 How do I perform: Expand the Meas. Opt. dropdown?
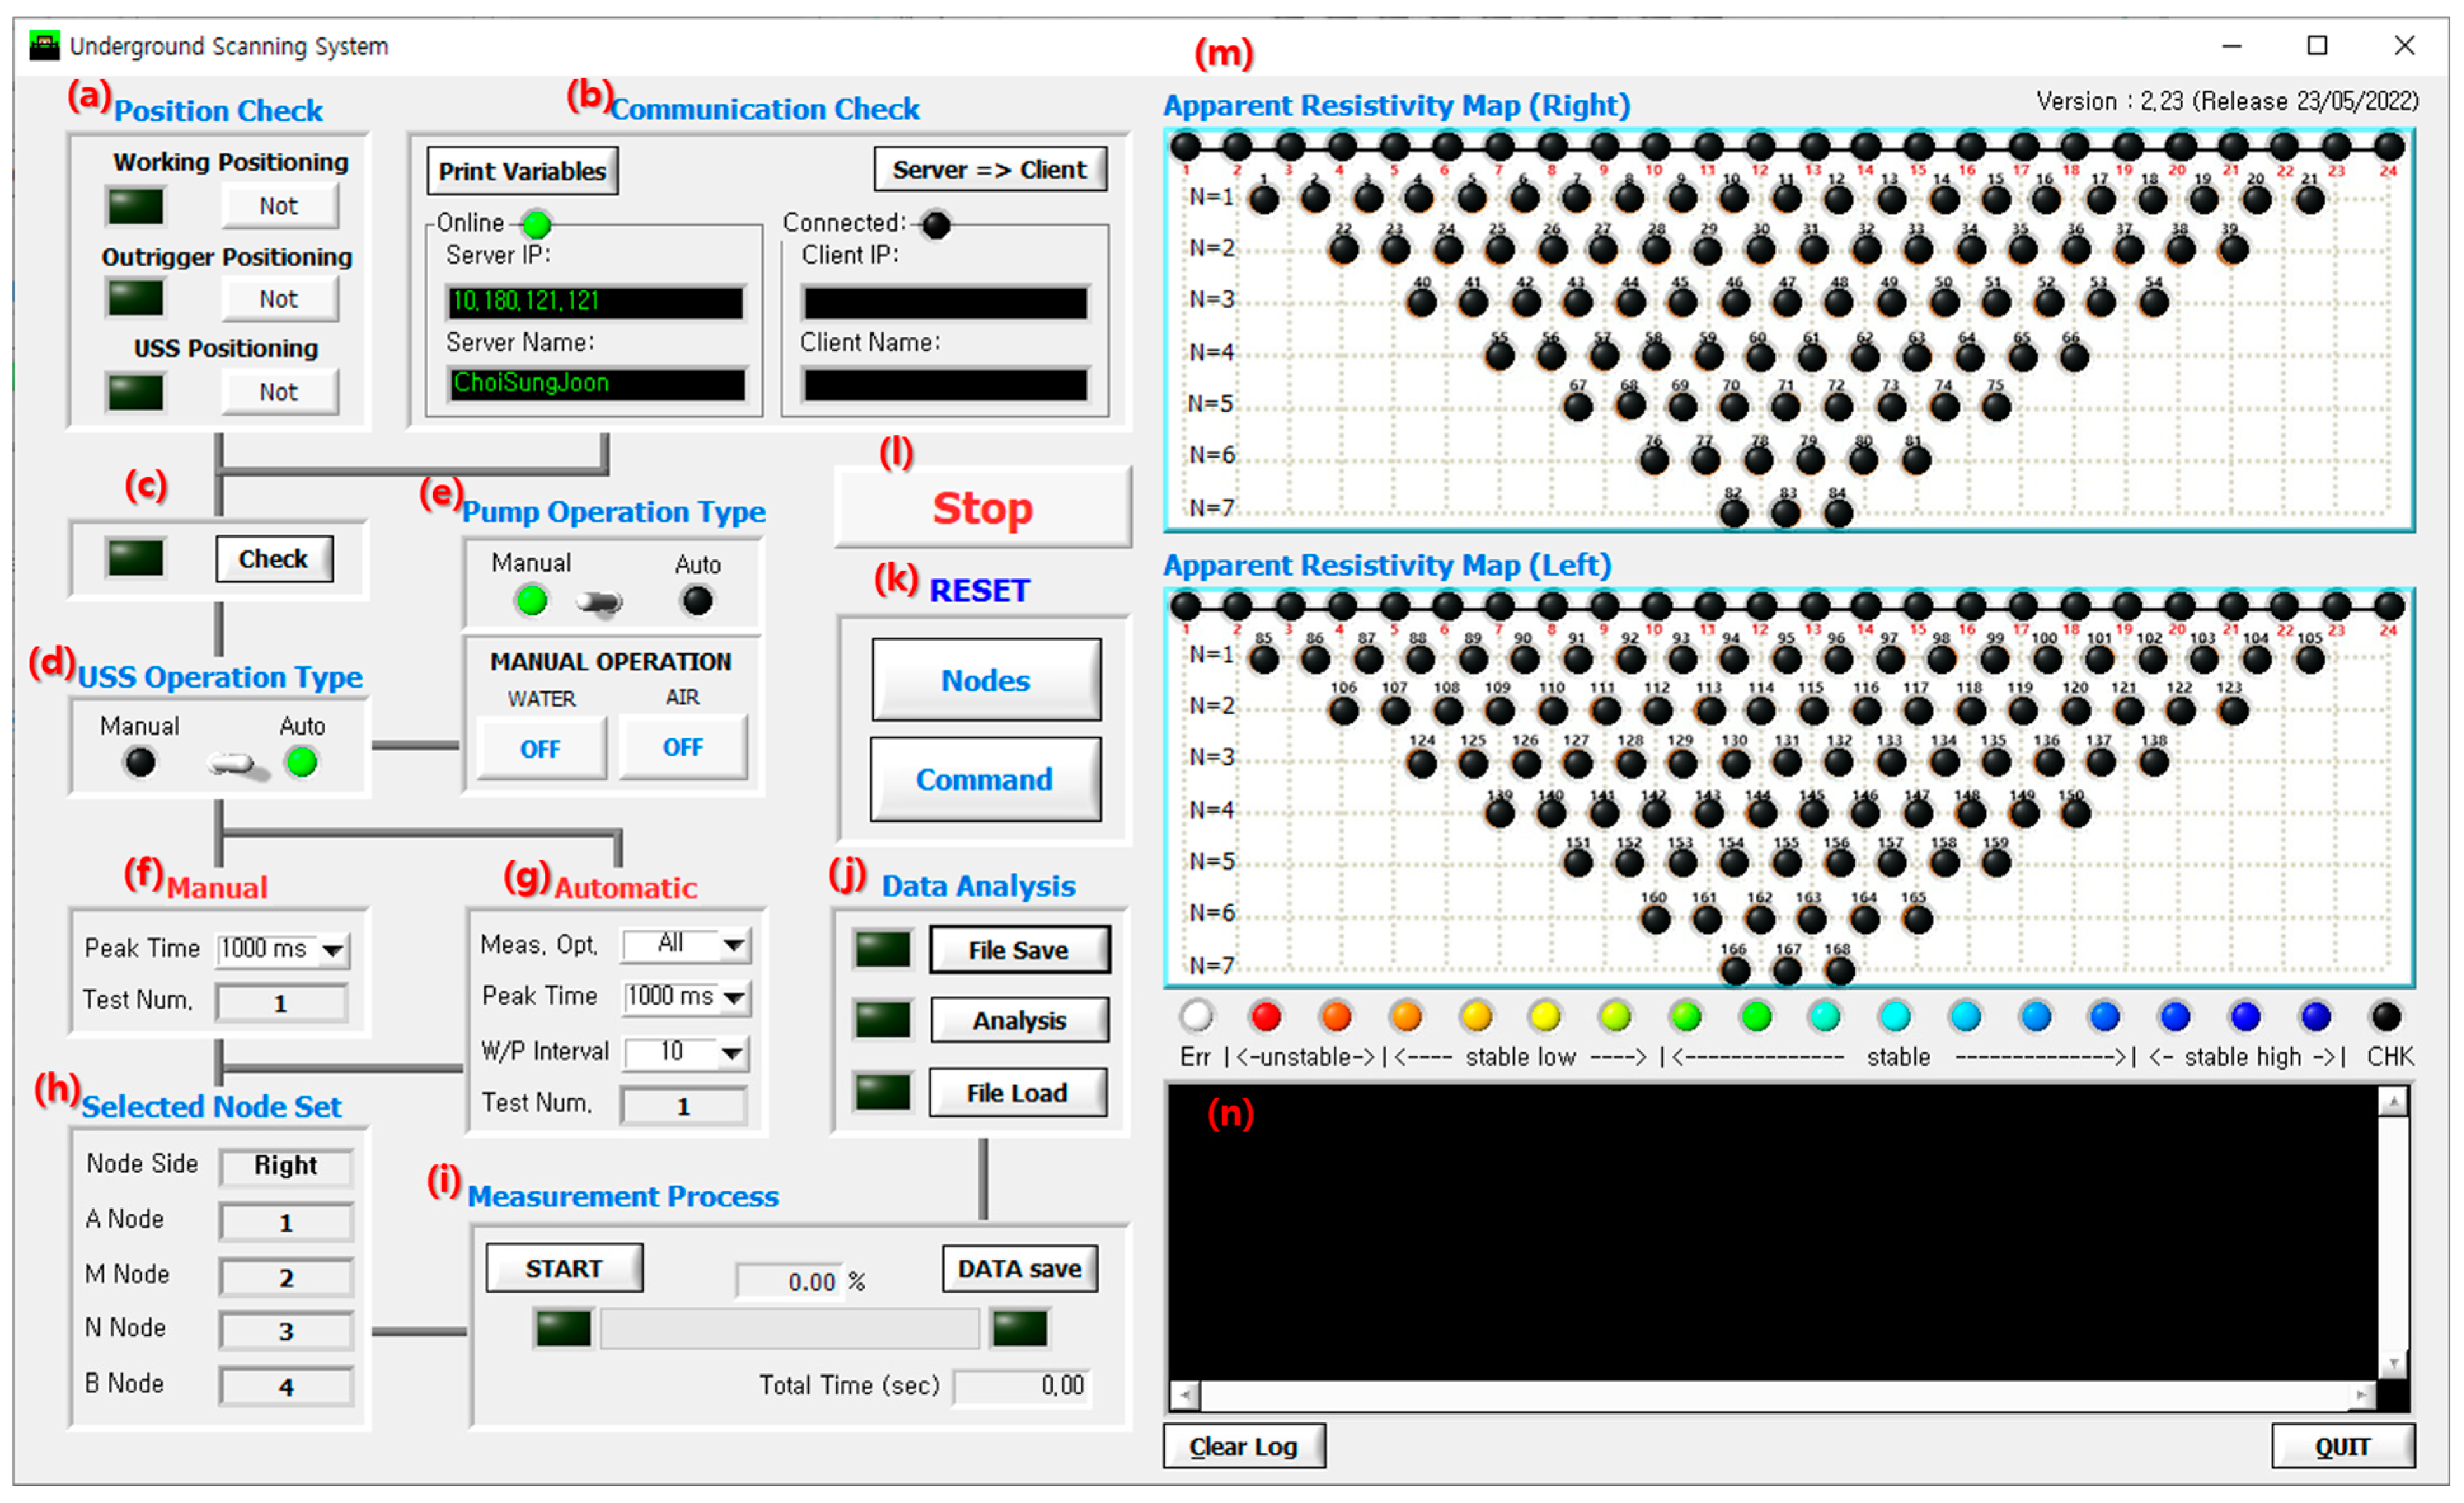click(x=734, y=944)
